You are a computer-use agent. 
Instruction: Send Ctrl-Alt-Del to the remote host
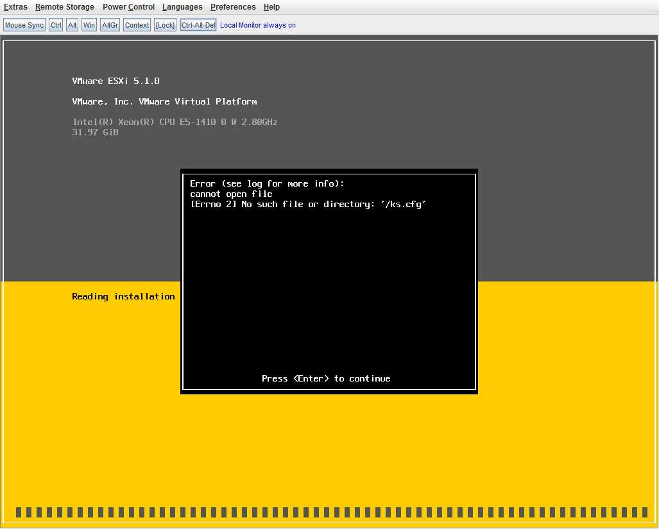(198, 24)
